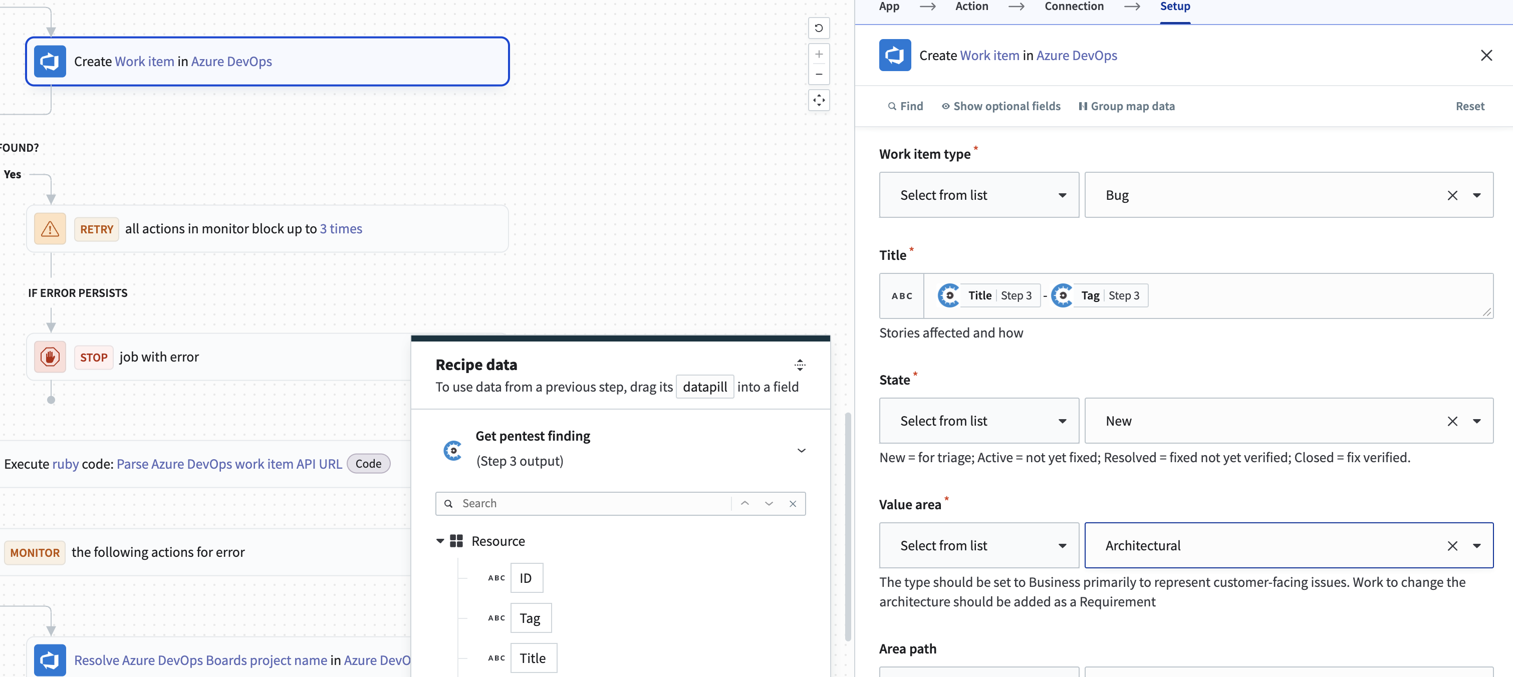Viewport: 1513px width, 677px height.
Task: Click Find in setup toolbar
Action: tap(906, 106)
